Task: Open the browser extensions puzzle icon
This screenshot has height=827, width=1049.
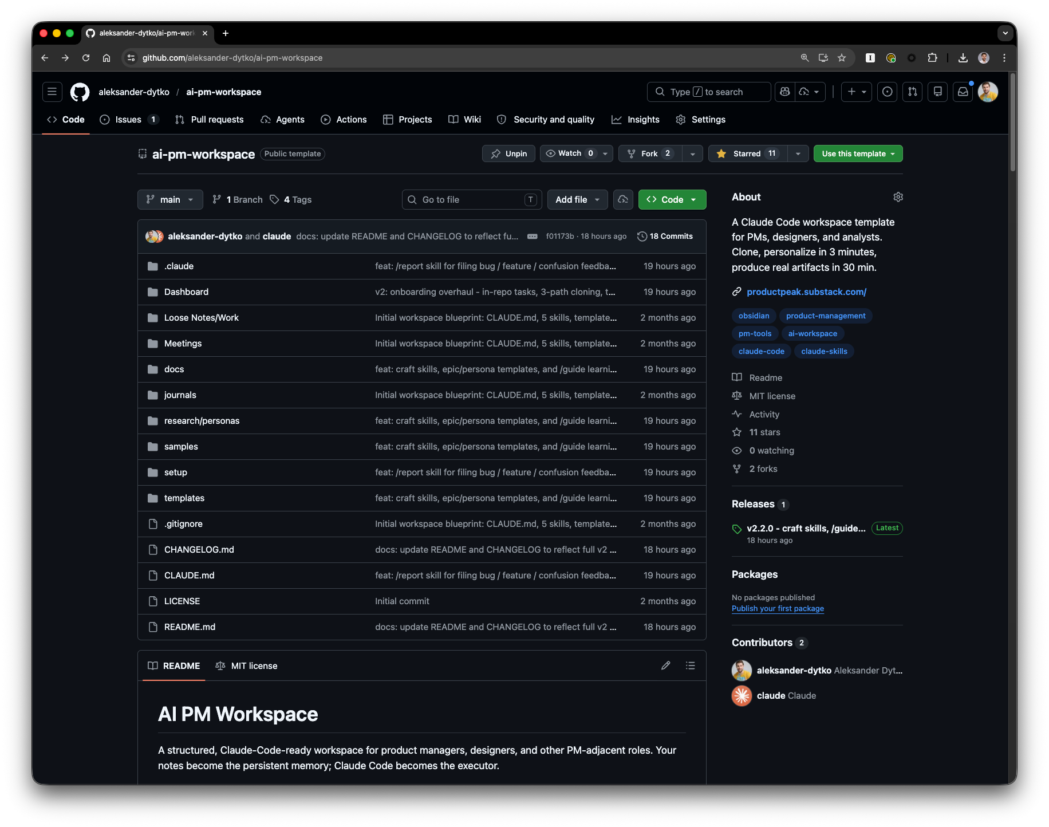Action: point(932,58)
